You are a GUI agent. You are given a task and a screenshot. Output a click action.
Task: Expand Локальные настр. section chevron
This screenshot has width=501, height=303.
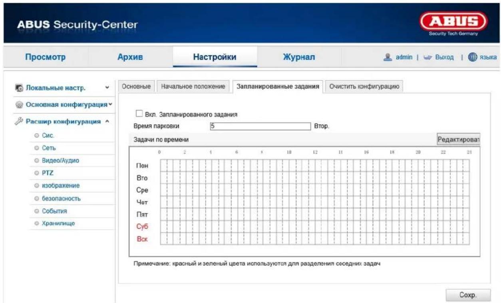pyautogui.click(x=107, y=88)
